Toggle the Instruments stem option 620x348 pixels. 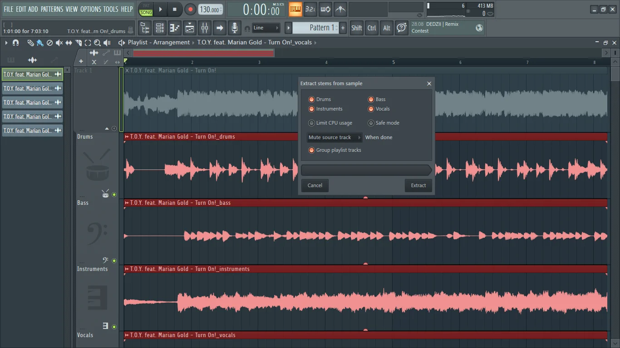click(311, 109)
